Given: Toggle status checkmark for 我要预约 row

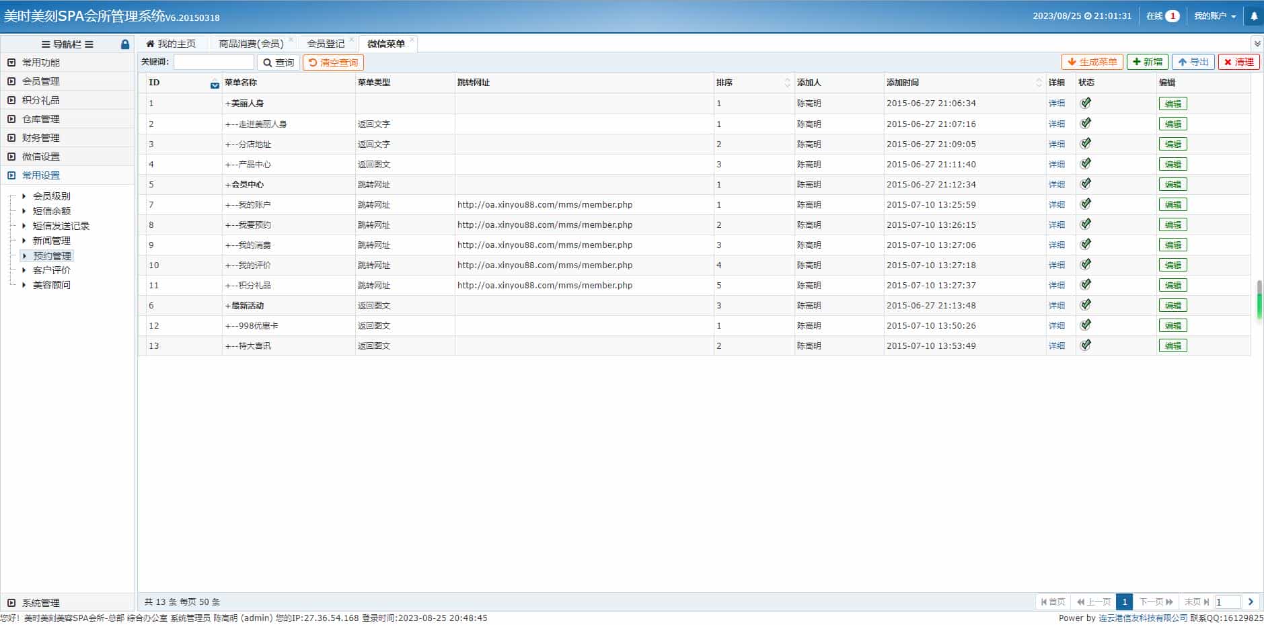Looking at the screenshot, I should point(1085,224).
